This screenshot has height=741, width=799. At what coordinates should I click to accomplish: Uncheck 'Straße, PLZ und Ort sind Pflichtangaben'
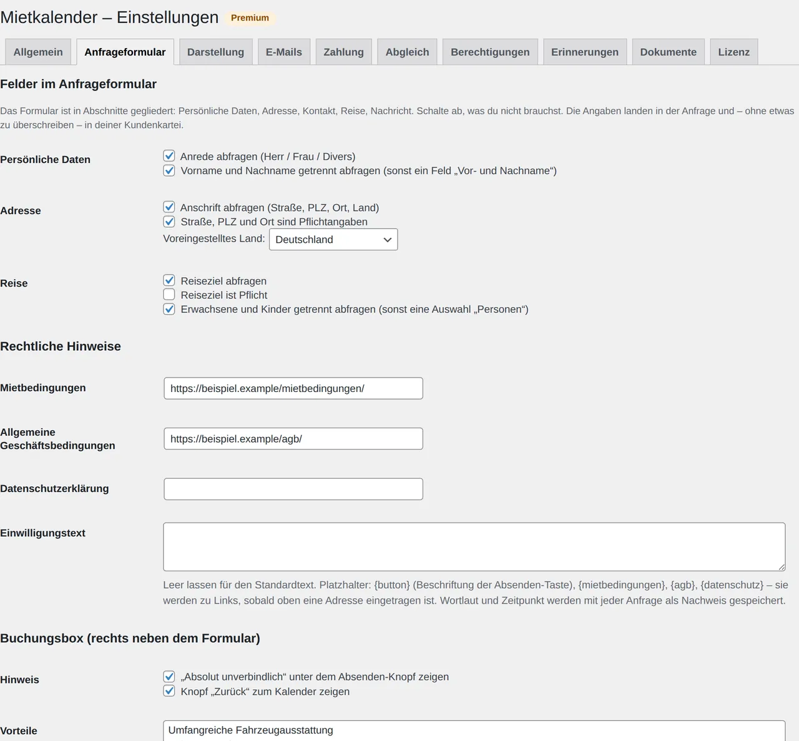[169, 222]
